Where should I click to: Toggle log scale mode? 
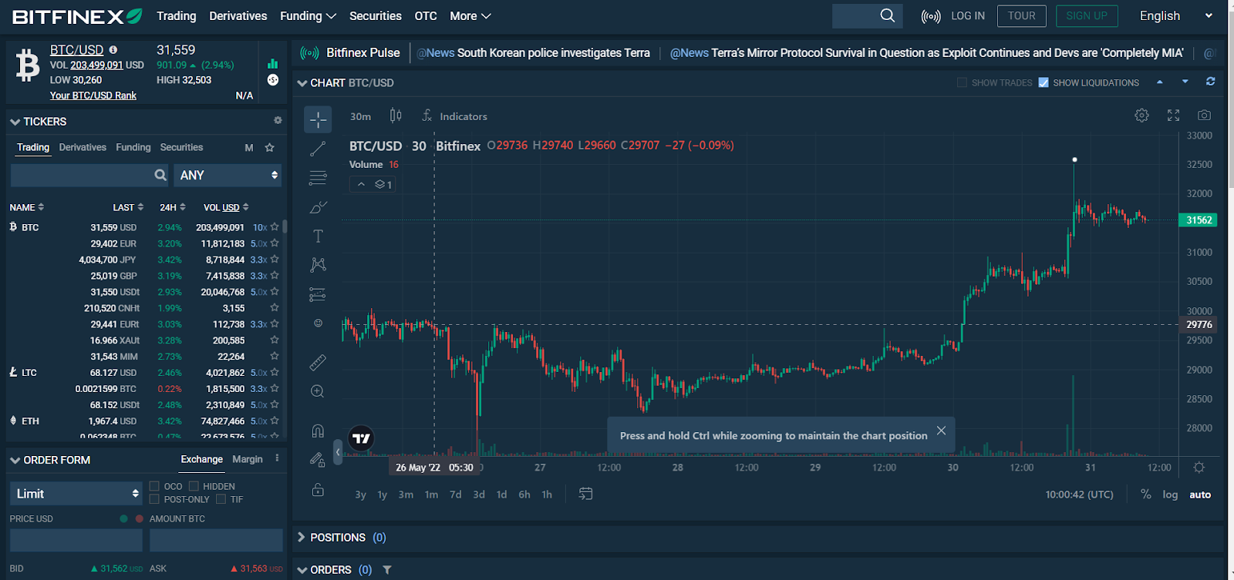point(1170,495)
